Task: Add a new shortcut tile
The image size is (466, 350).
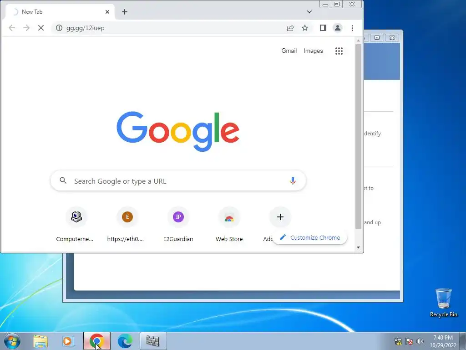Action: [x=280, y=217]
